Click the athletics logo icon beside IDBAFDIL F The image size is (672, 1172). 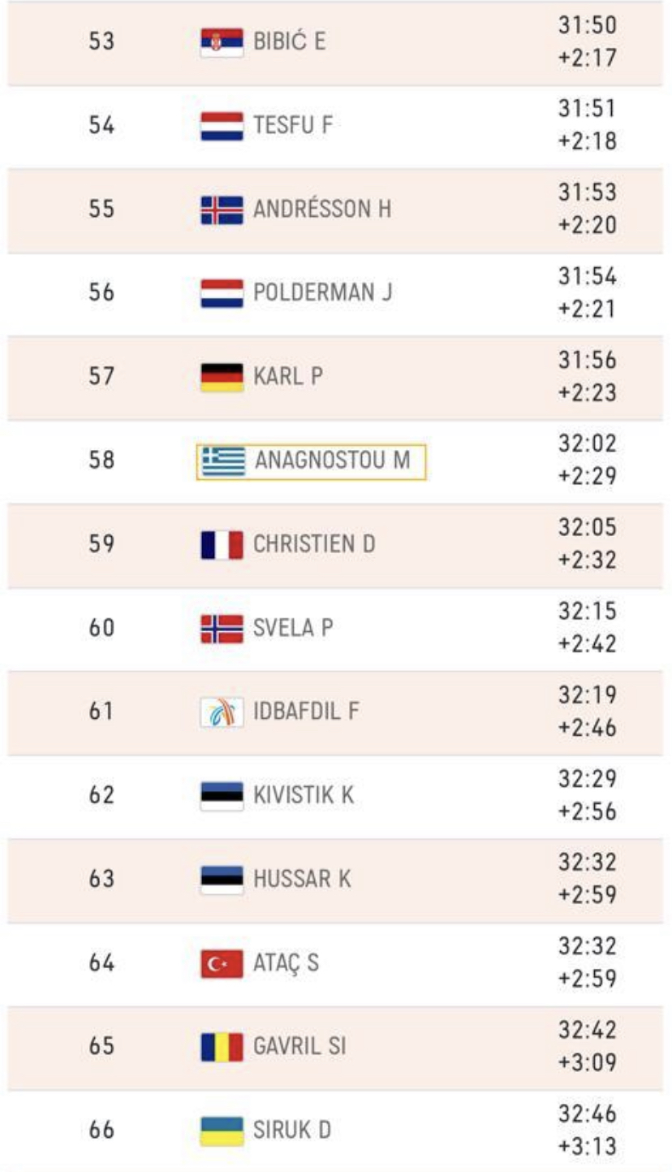(222, 712)
